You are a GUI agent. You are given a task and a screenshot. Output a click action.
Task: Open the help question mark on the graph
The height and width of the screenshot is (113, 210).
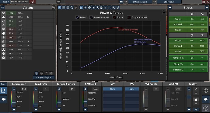click(x=164, y=12)
